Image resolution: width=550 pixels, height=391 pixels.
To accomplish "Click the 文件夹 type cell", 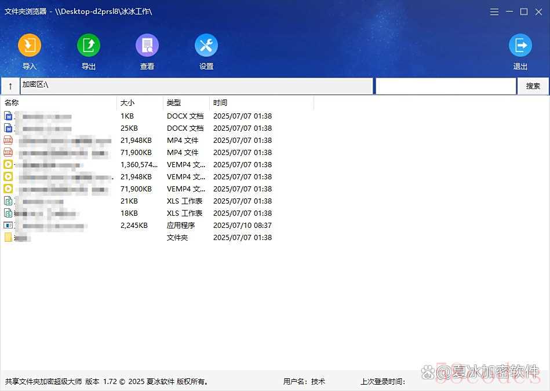I will pos(177,238).
